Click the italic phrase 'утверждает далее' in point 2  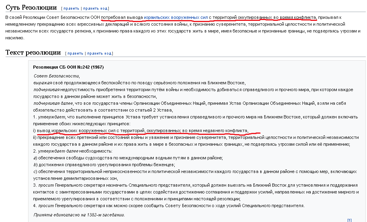(x=58, y=151)
